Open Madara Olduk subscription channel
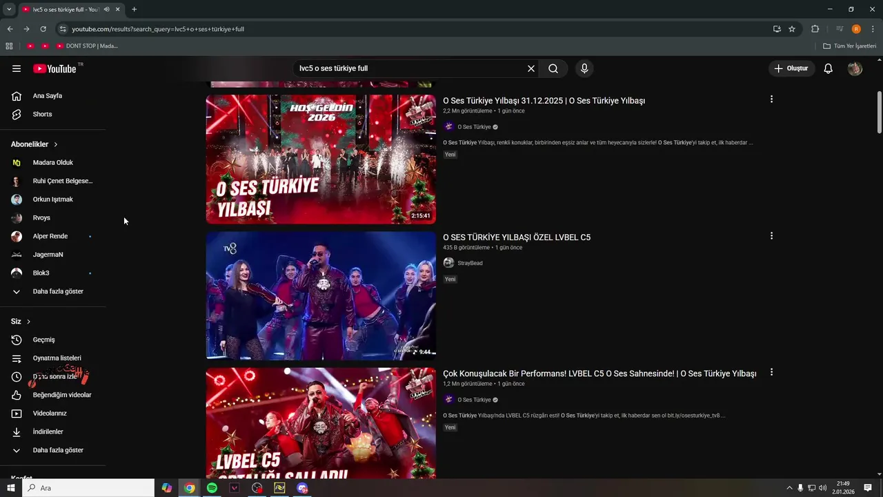 tap(53, 162)
